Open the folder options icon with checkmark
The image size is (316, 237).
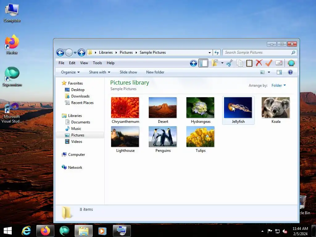pyautogui.click(x=215, y=63)
